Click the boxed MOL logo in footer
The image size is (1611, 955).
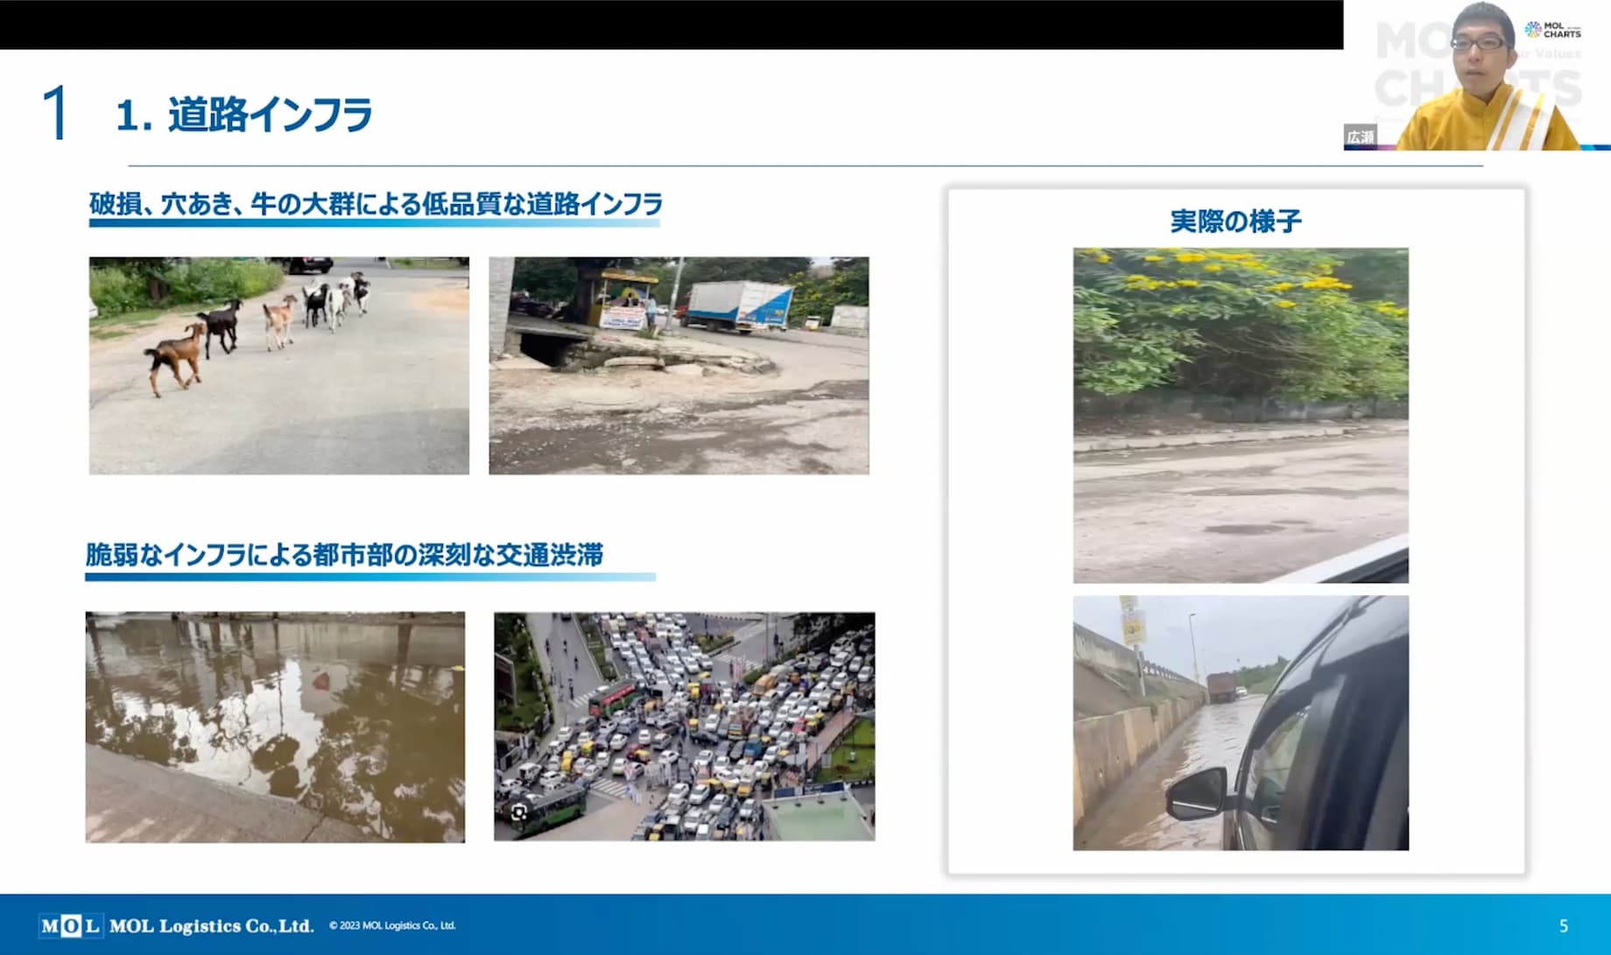pos(70,925)
